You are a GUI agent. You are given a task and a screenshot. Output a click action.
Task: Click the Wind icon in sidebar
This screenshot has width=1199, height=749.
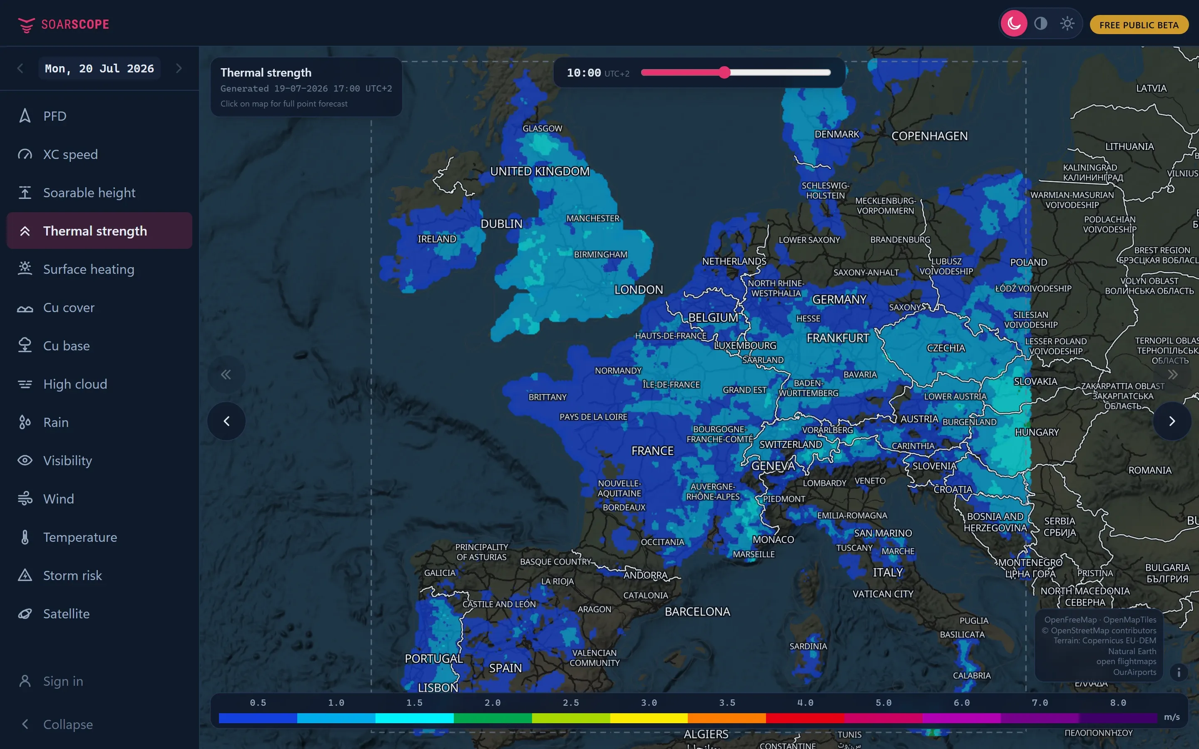point(25,499)
